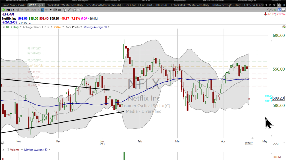Open the bar chart type icon
This screenshot has height=160, width=286.
tap(60, 10)
